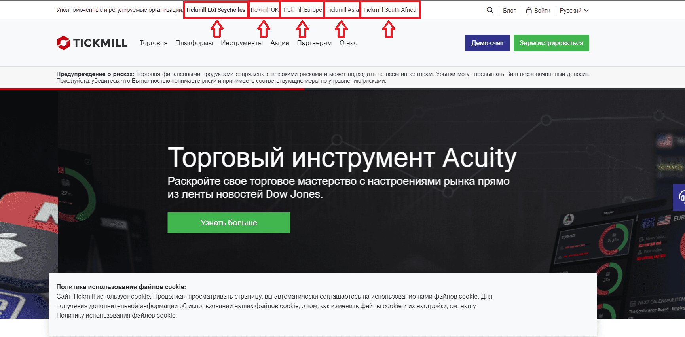
Task: Click the Демо-счет button
Action: 488,43
